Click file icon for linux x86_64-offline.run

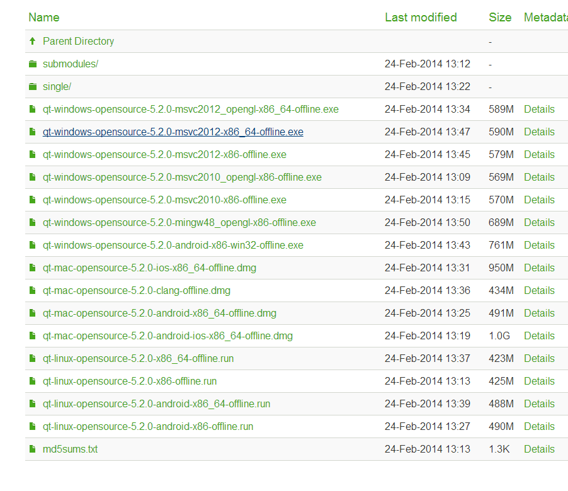[x=33, y=358]
